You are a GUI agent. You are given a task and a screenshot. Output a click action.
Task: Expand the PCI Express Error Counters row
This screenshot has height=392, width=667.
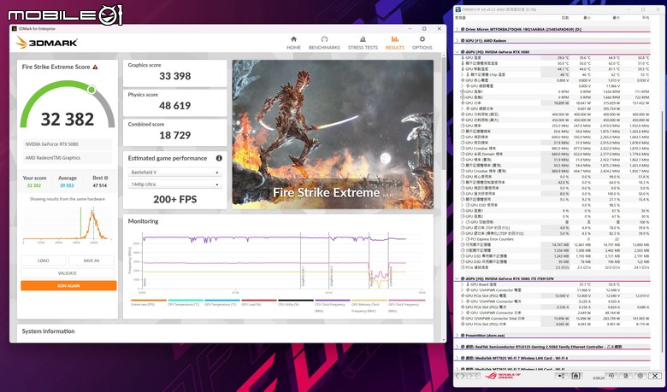coord(463,239)
